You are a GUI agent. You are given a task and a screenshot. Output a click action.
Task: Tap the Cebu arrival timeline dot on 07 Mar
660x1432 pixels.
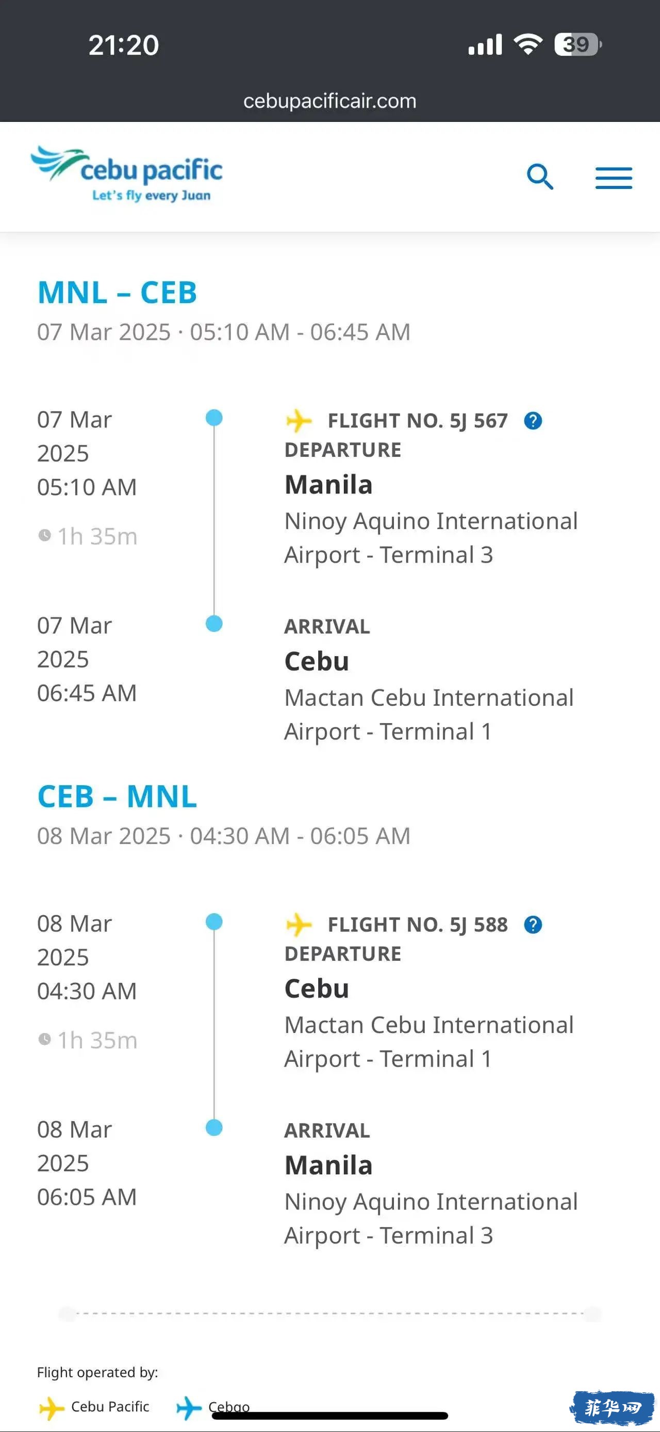click(213, 624)
